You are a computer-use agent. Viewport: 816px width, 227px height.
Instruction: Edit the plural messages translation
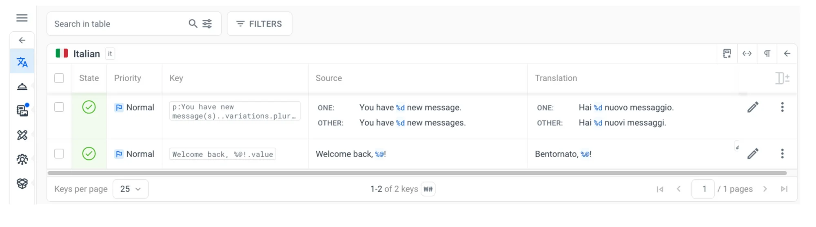tap(753, 107)
